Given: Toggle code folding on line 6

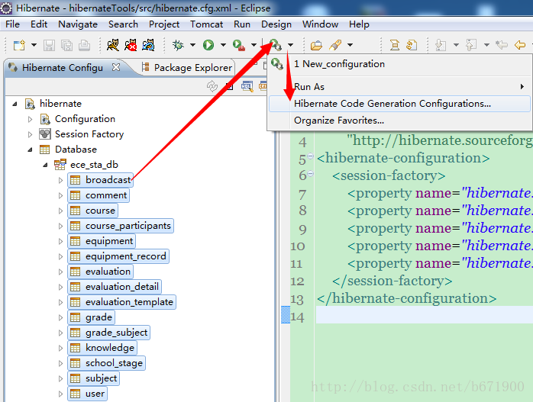Looking at the screenshot, I should tap(310, 173).
